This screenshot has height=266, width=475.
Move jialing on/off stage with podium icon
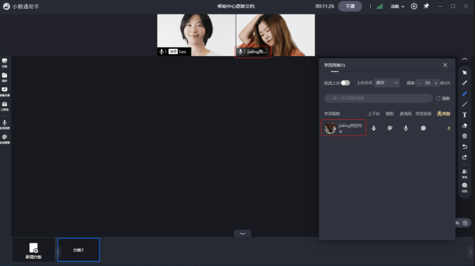[374, 128]
